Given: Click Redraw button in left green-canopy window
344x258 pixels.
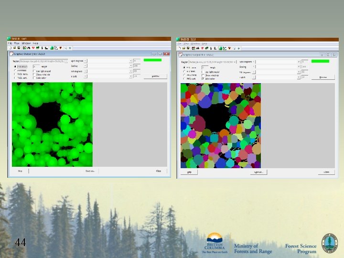Looking at the screenshot, I should 155,76.
